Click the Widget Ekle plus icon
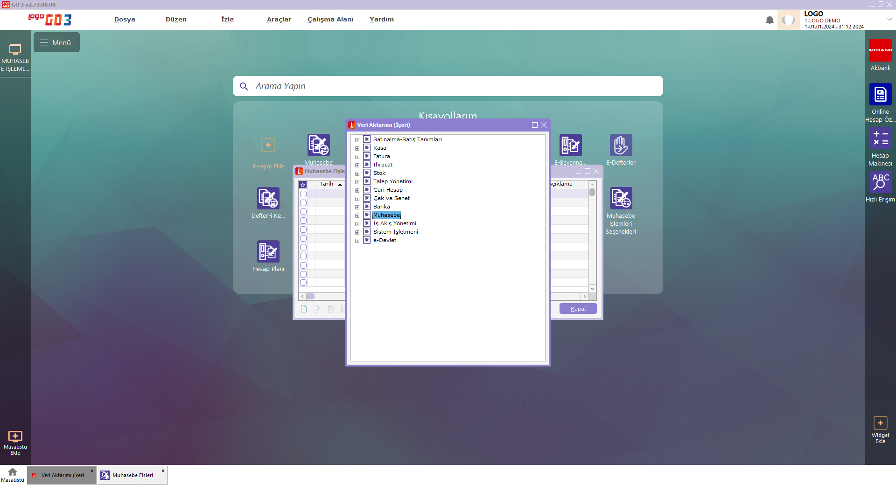Viewport: 896px width, 485px height. [880, 423]
